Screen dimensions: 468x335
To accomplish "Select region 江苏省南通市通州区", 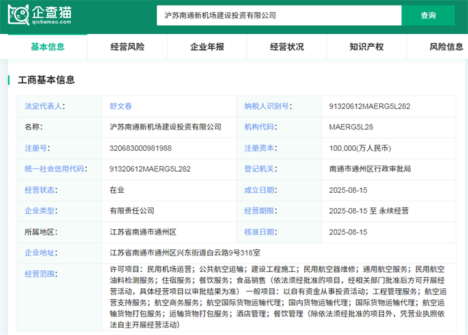I will coord(143,232).
